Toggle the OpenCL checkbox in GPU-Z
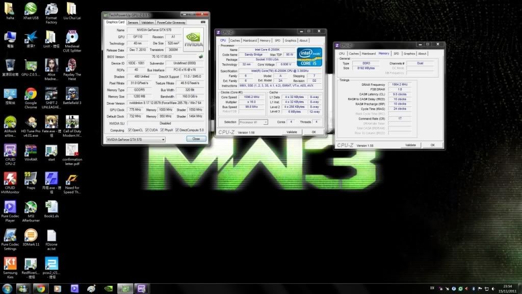 click(129, 130)
